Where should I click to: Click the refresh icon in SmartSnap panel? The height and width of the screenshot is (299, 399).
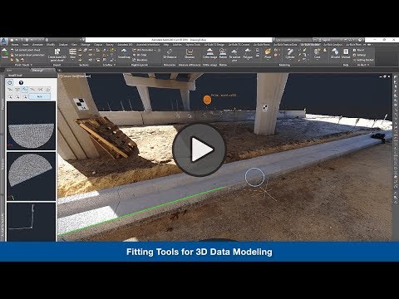pos(10,82)
